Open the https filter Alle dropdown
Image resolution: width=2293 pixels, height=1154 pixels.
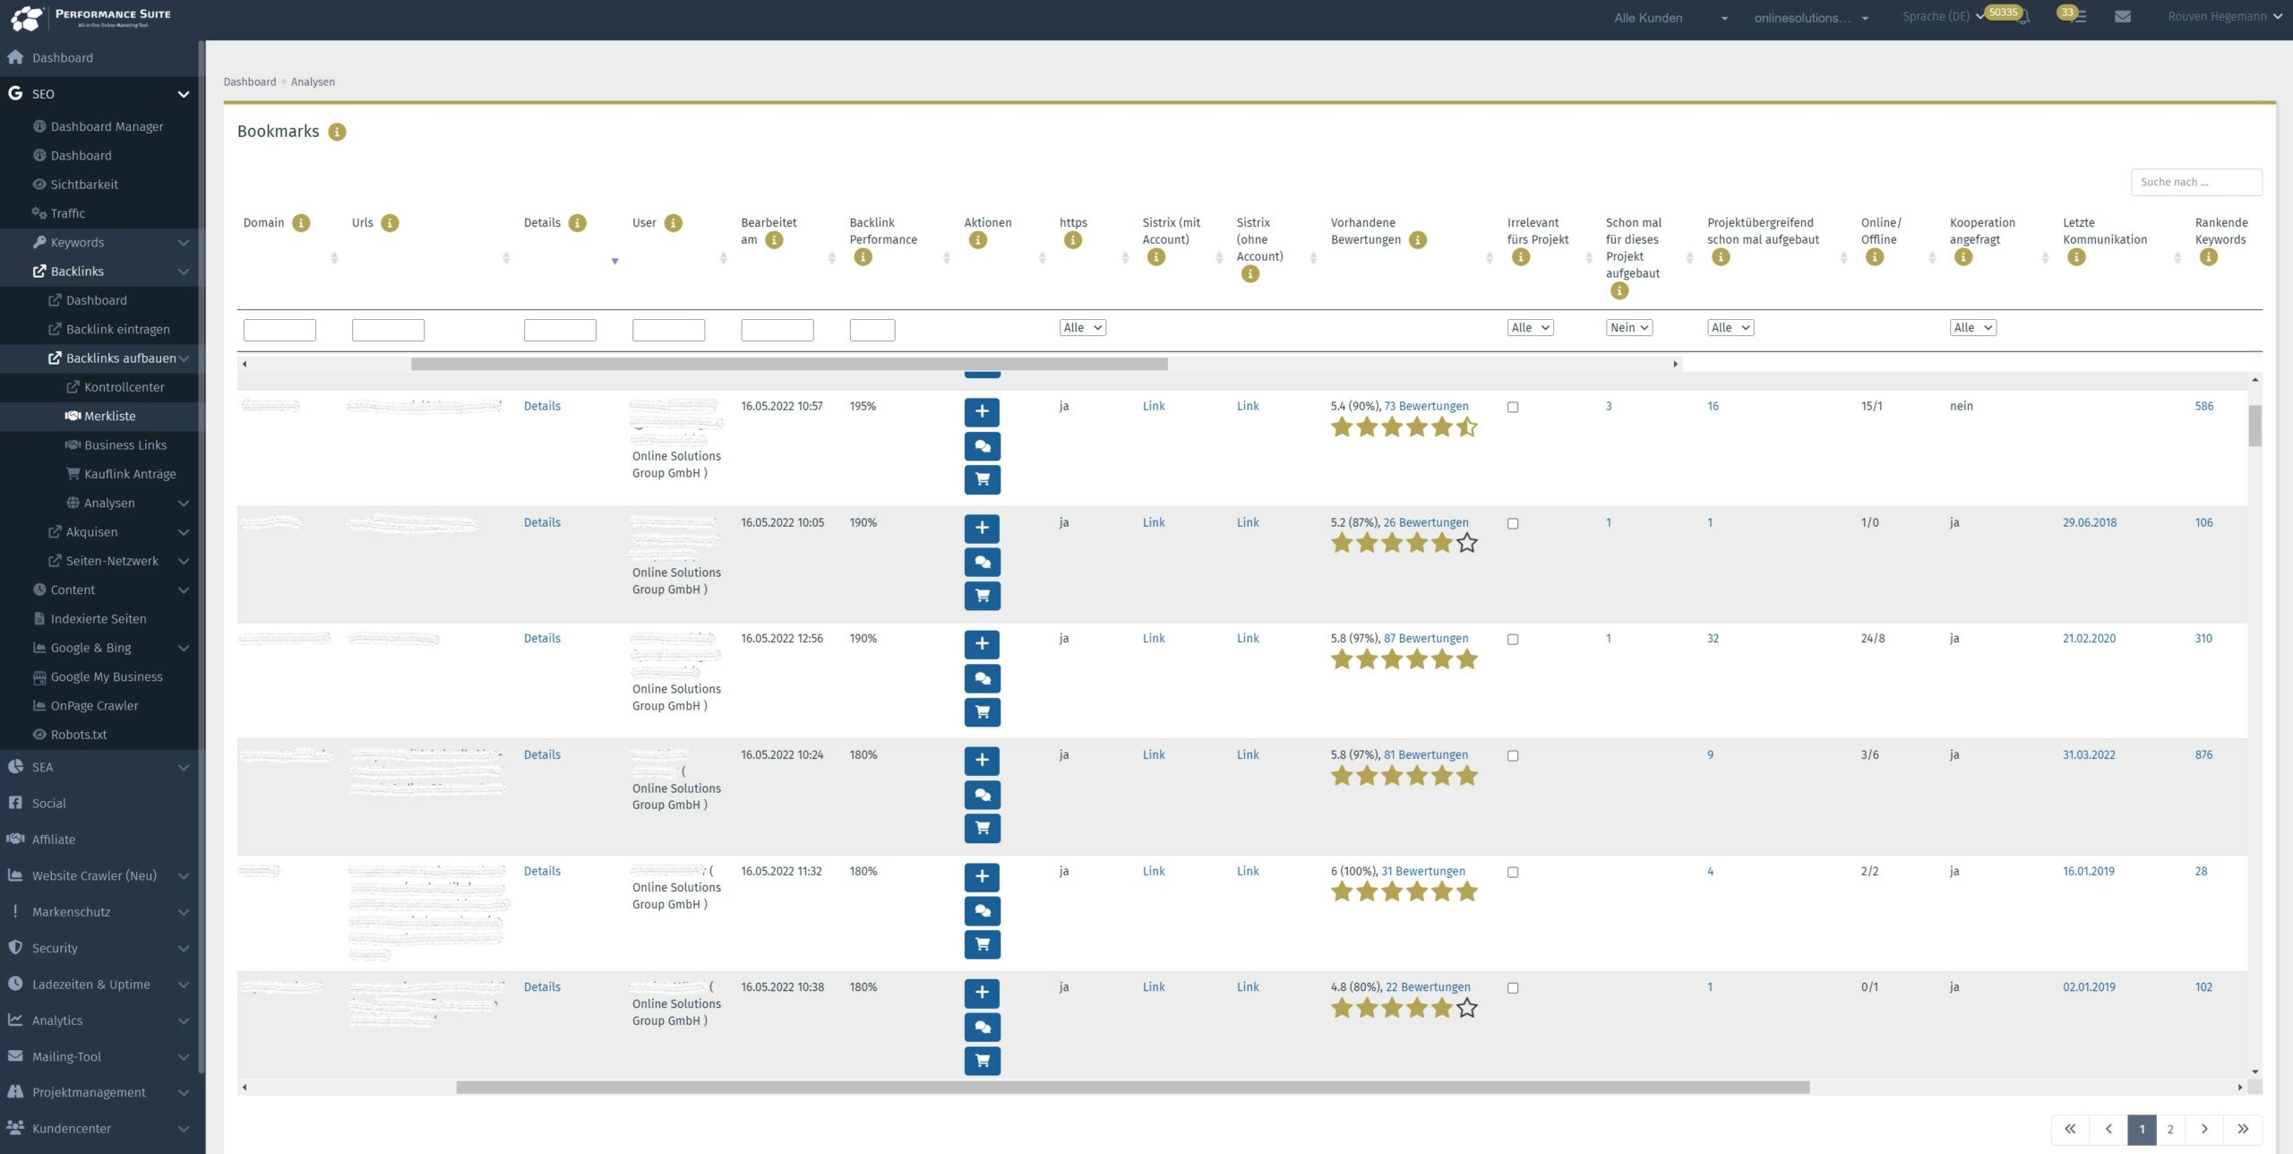pos(1082,328)
